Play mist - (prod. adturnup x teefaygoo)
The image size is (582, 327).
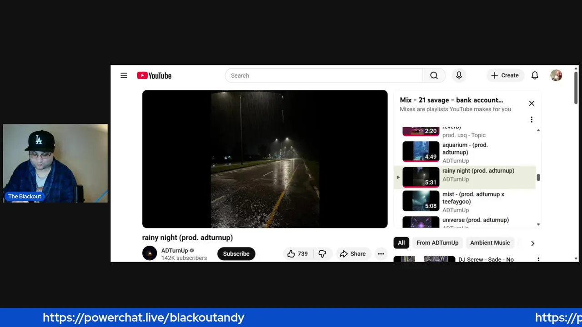click(465, 202)
